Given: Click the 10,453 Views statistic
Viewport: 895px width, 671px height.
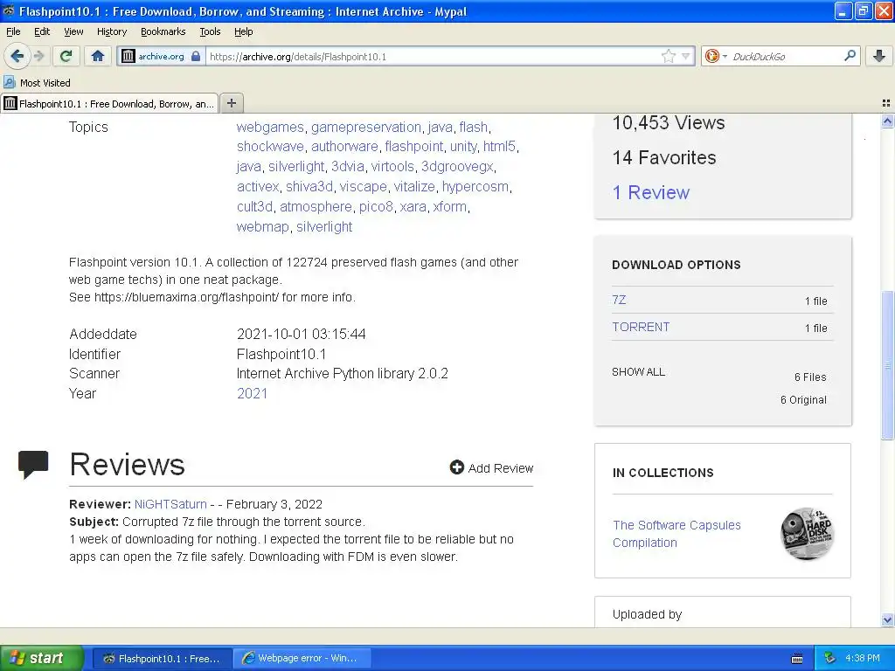Looking at the screenshot, I should pyautogui.click(x=669, y=122).
